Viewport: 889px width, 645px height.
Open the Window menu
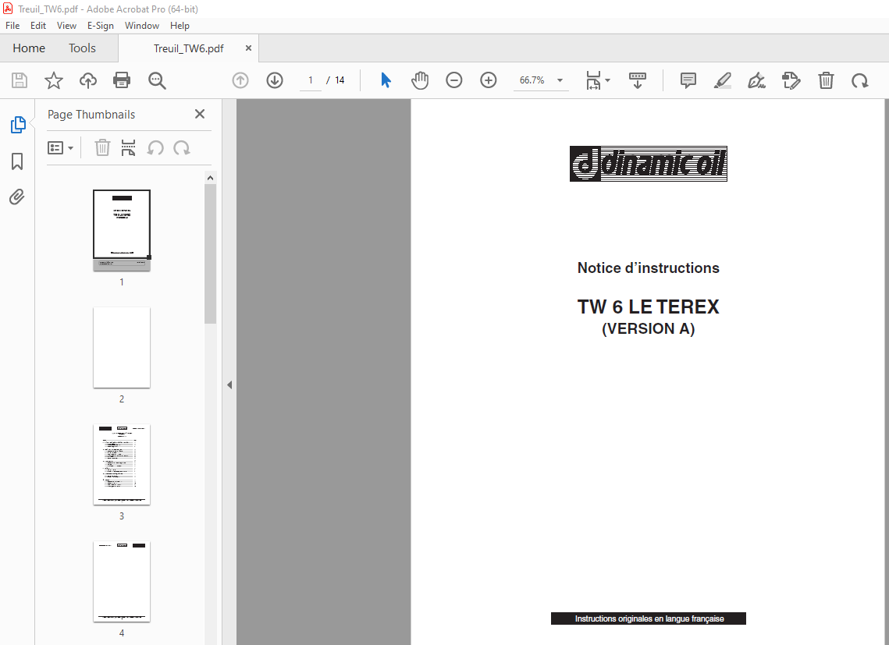coord(142,26)
